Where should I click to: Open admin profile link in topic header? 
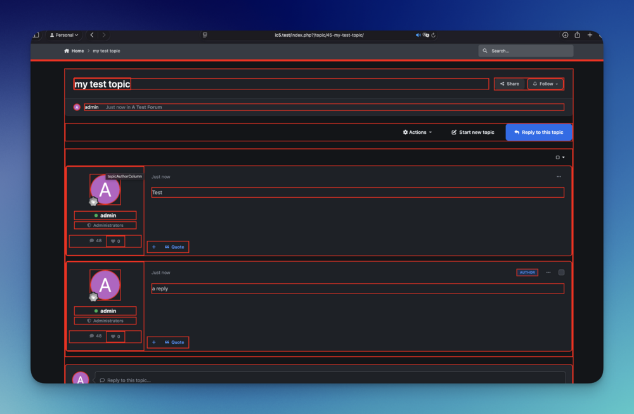(92, 107)
